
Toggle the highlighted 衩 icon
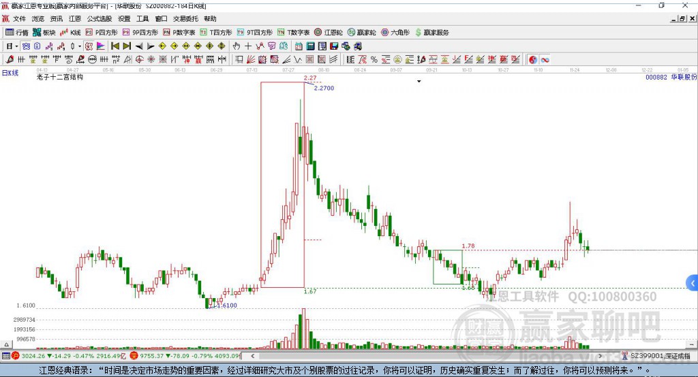pyautogui.click(x=89, y=46)
